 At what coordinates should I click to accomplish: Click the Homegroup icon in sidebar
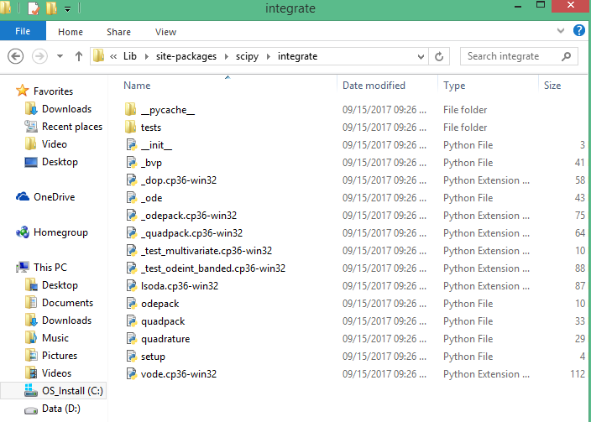point(24,232)
